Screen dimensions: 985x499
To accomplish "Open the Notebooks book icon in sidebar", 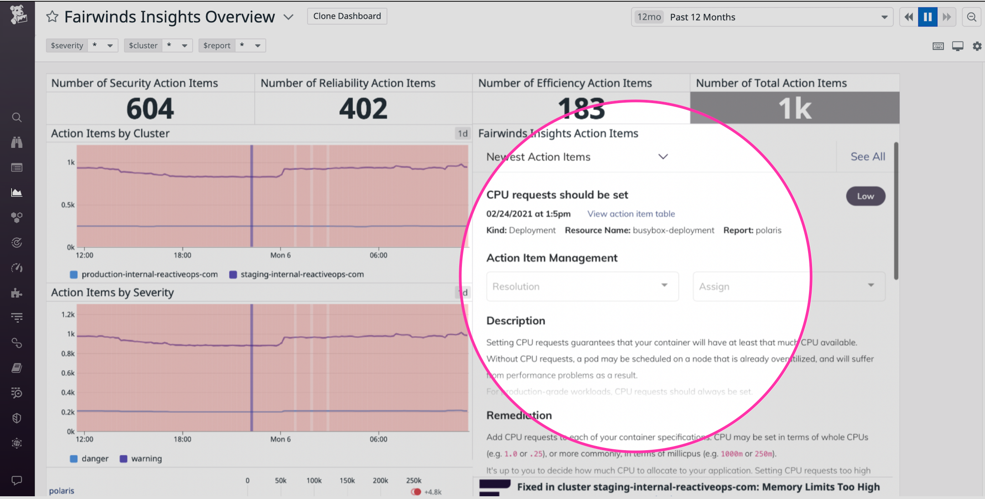I will [x=17, y=368].
